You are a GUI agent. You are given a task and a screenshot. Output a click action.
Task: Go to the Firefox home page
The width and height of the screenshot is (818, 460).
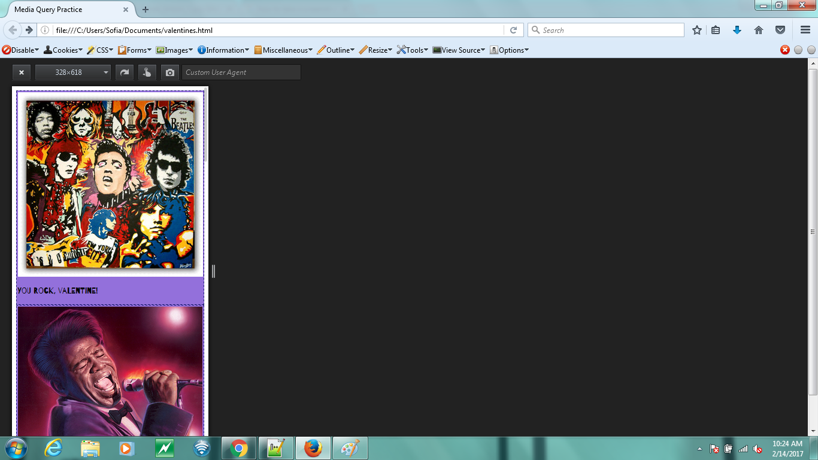(x=759, y=30)
